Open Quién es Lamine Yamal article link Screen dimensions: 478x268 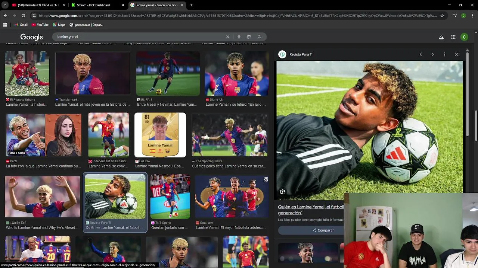(x=311, y=210)
